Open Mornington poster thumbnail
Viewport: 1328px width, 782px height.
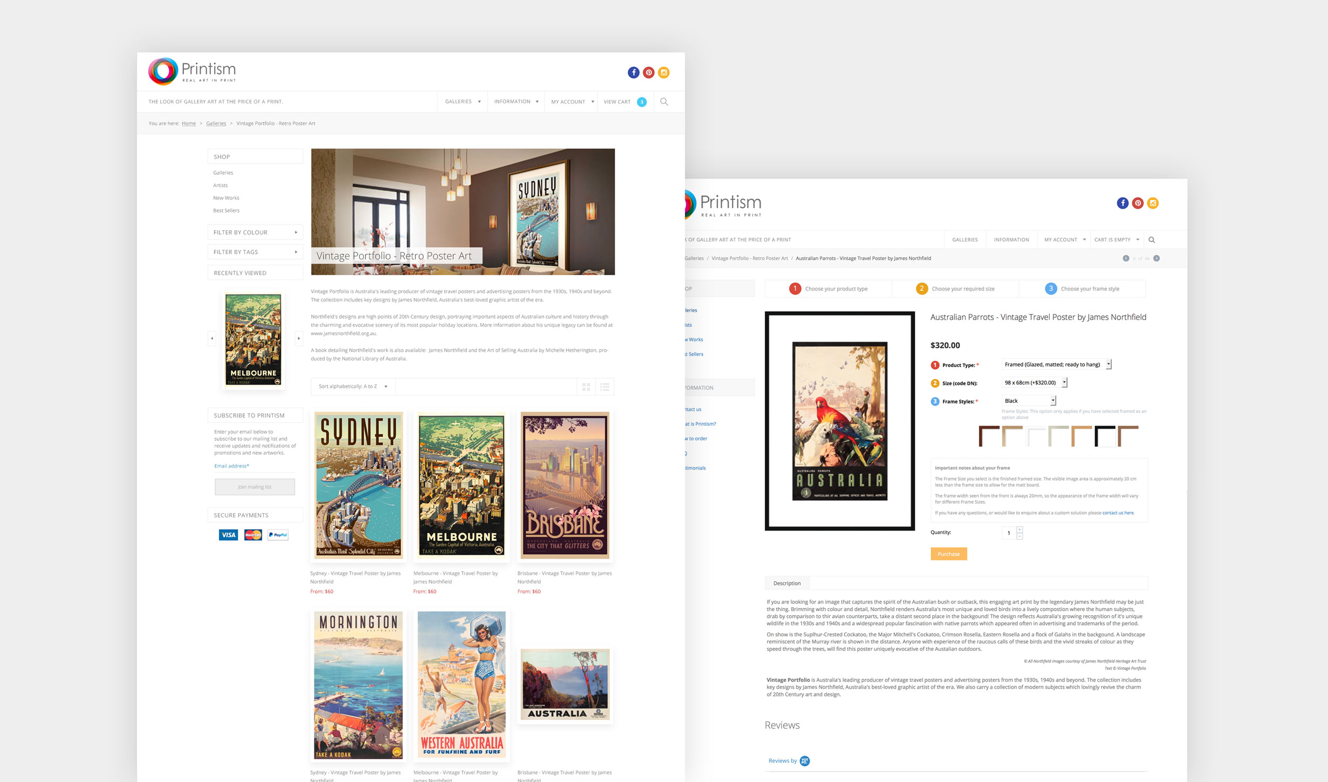click(358, 685)
